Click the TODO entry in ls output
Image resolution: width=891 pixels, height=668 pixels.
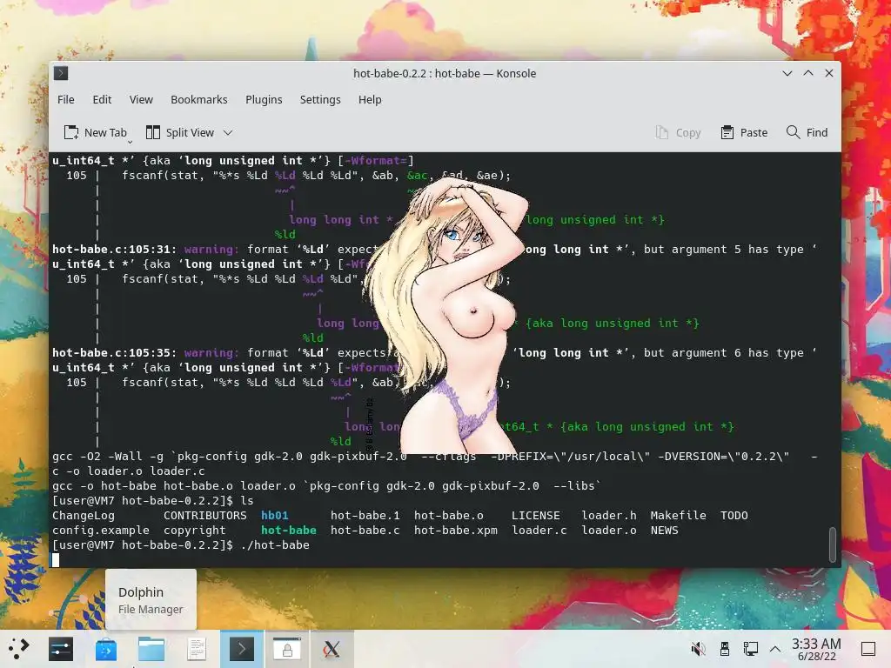(734, 515)
